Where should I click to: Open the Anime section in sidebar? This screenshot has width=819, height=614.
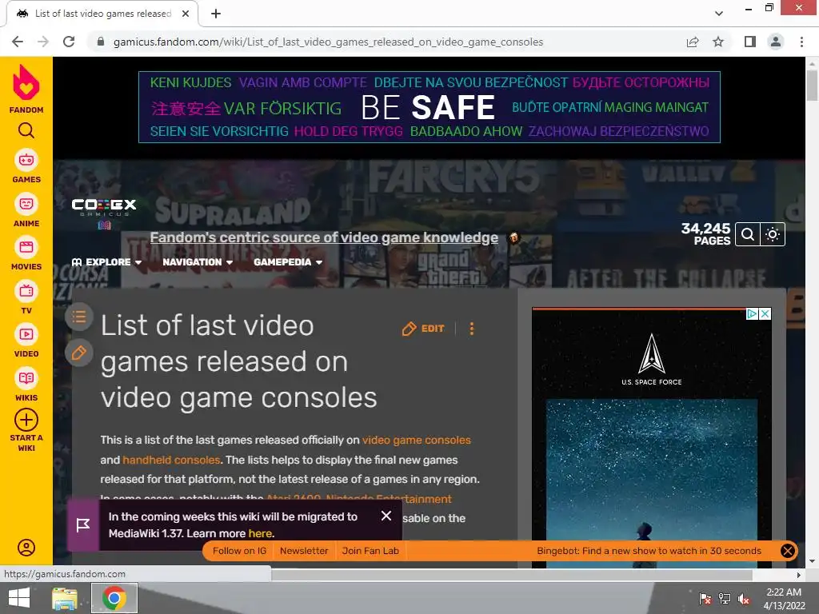click(x=26, y=211)
